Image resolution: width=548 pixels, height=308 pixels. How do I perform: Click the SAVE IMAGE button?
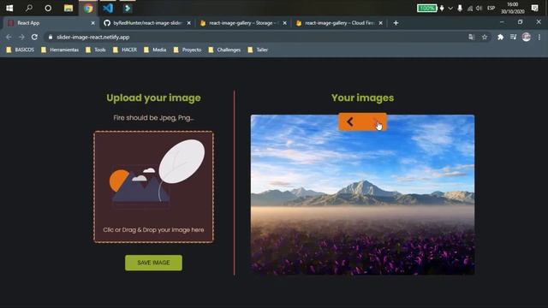pos(153,263)
